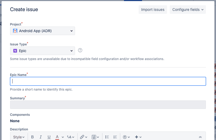Expand the text color options arrow

(x=63, y=137)
